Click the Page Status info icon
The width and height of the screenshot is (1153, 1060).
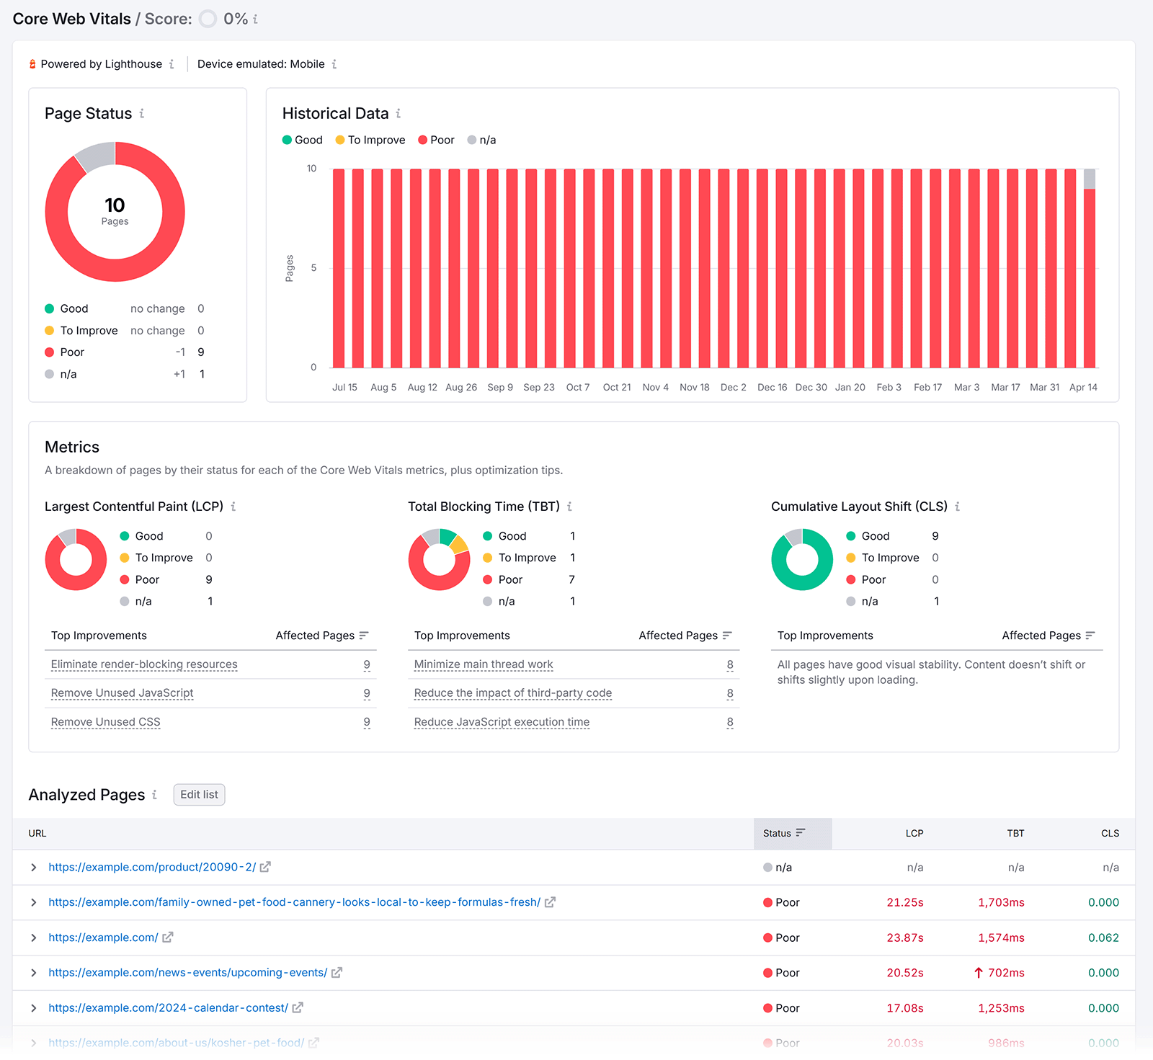[x=143, y=114]
